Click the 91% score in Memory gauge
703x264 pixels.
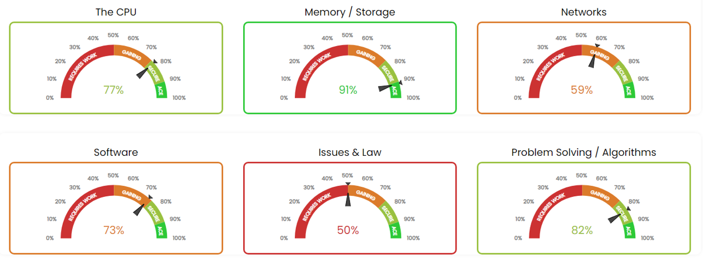(348, 90)
